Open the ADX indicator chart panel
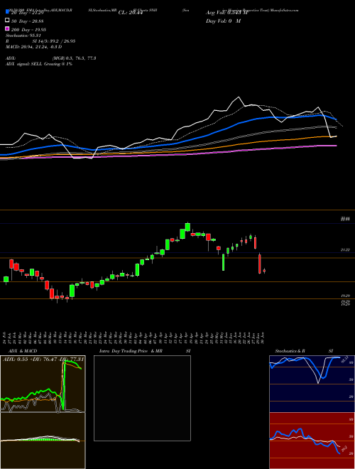The height and width of the screenshot is (469, 355). [43, 384]
